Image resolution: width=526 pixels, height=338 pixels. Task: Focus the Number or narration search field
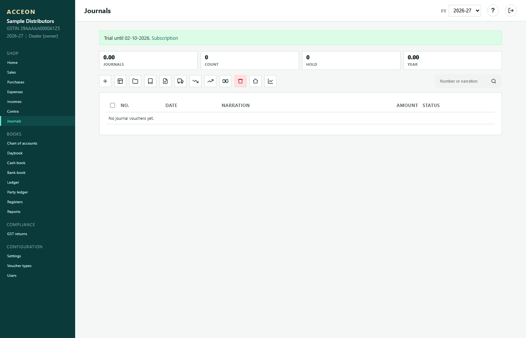pyautogui.click(x=464, y=81)
